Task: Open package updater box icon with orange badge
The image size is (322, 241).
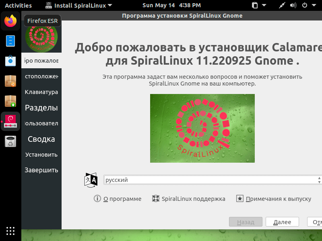Action: coord(10,81)
